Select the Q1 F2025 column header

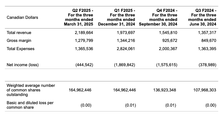tap(116, 17)
